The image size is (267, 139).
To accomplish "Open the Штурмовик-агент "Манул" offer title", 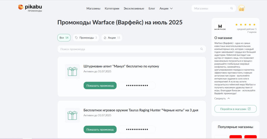I will click(x=121, y=66).
